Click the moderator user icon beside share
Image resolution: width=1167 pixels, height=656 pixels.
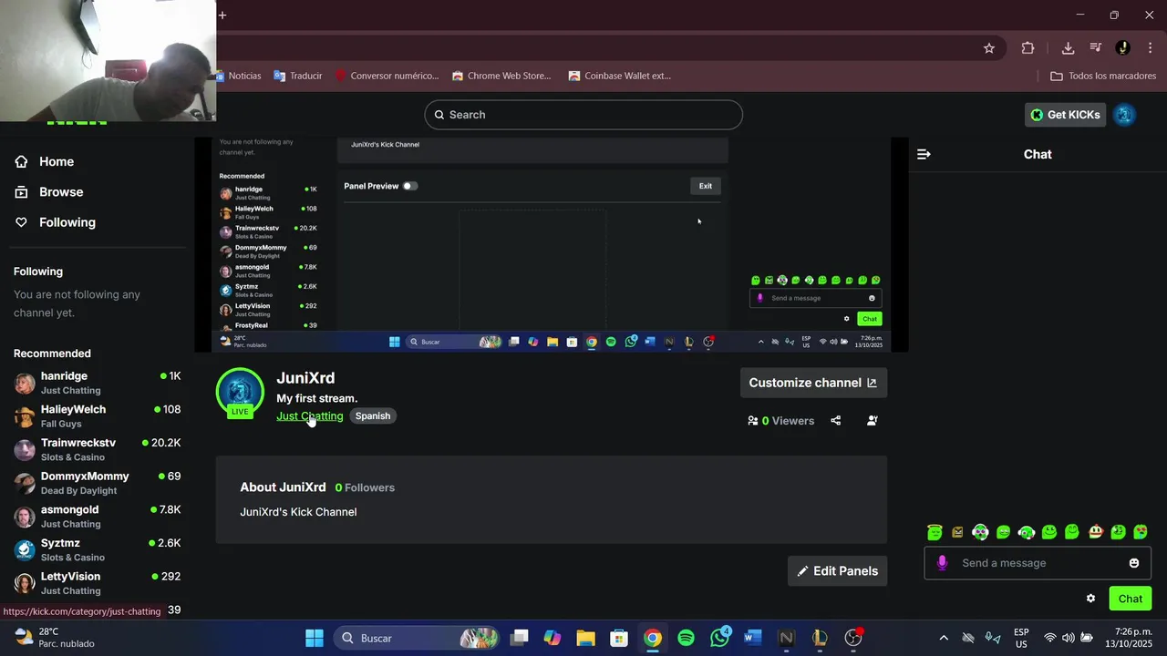pos(873,421)
